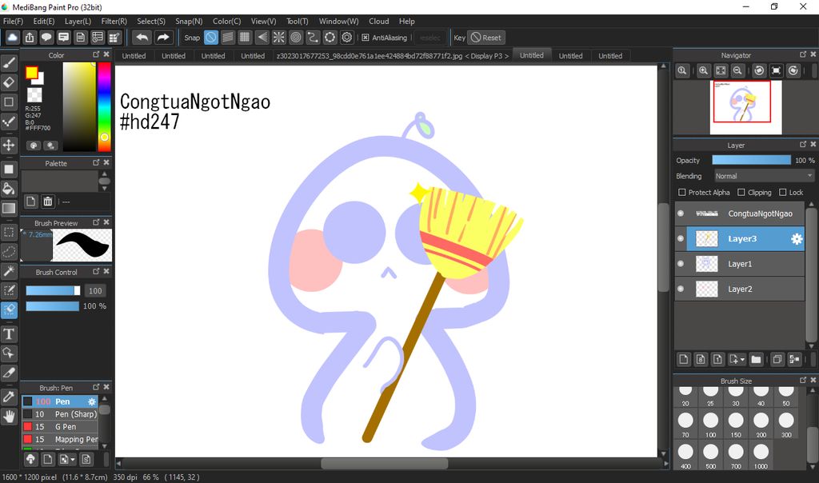The height and width of the screenshot is (483, 819).
Task: Undock the Navigator panel
Action: (803, 54)
